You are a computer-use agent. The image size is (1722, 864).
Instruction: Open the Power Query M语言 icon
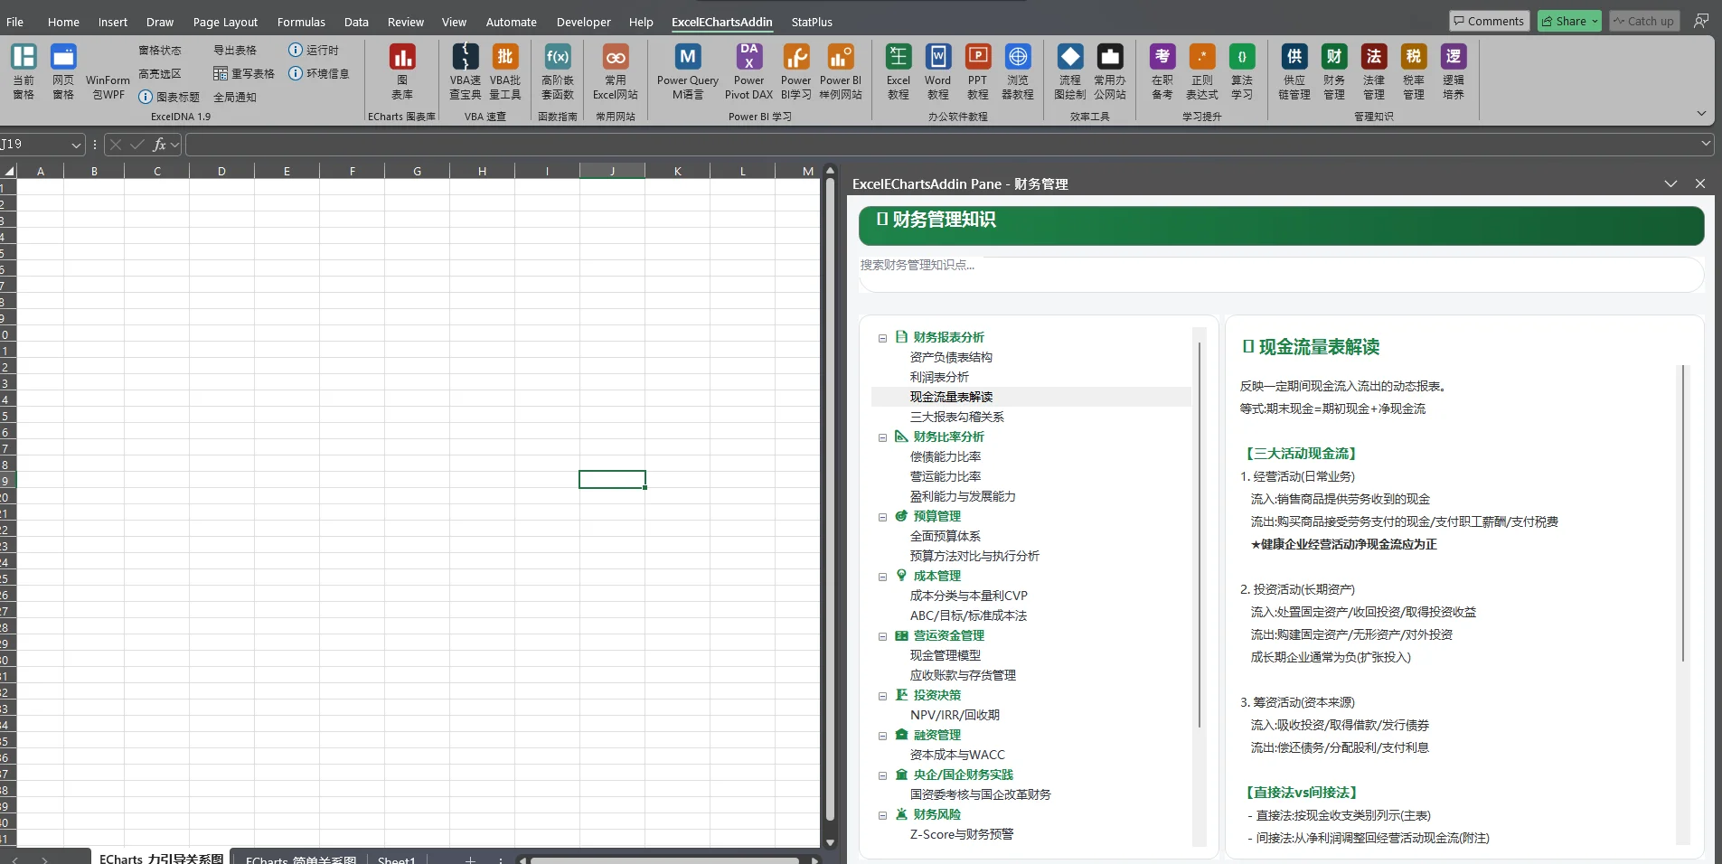pos(688,71)
